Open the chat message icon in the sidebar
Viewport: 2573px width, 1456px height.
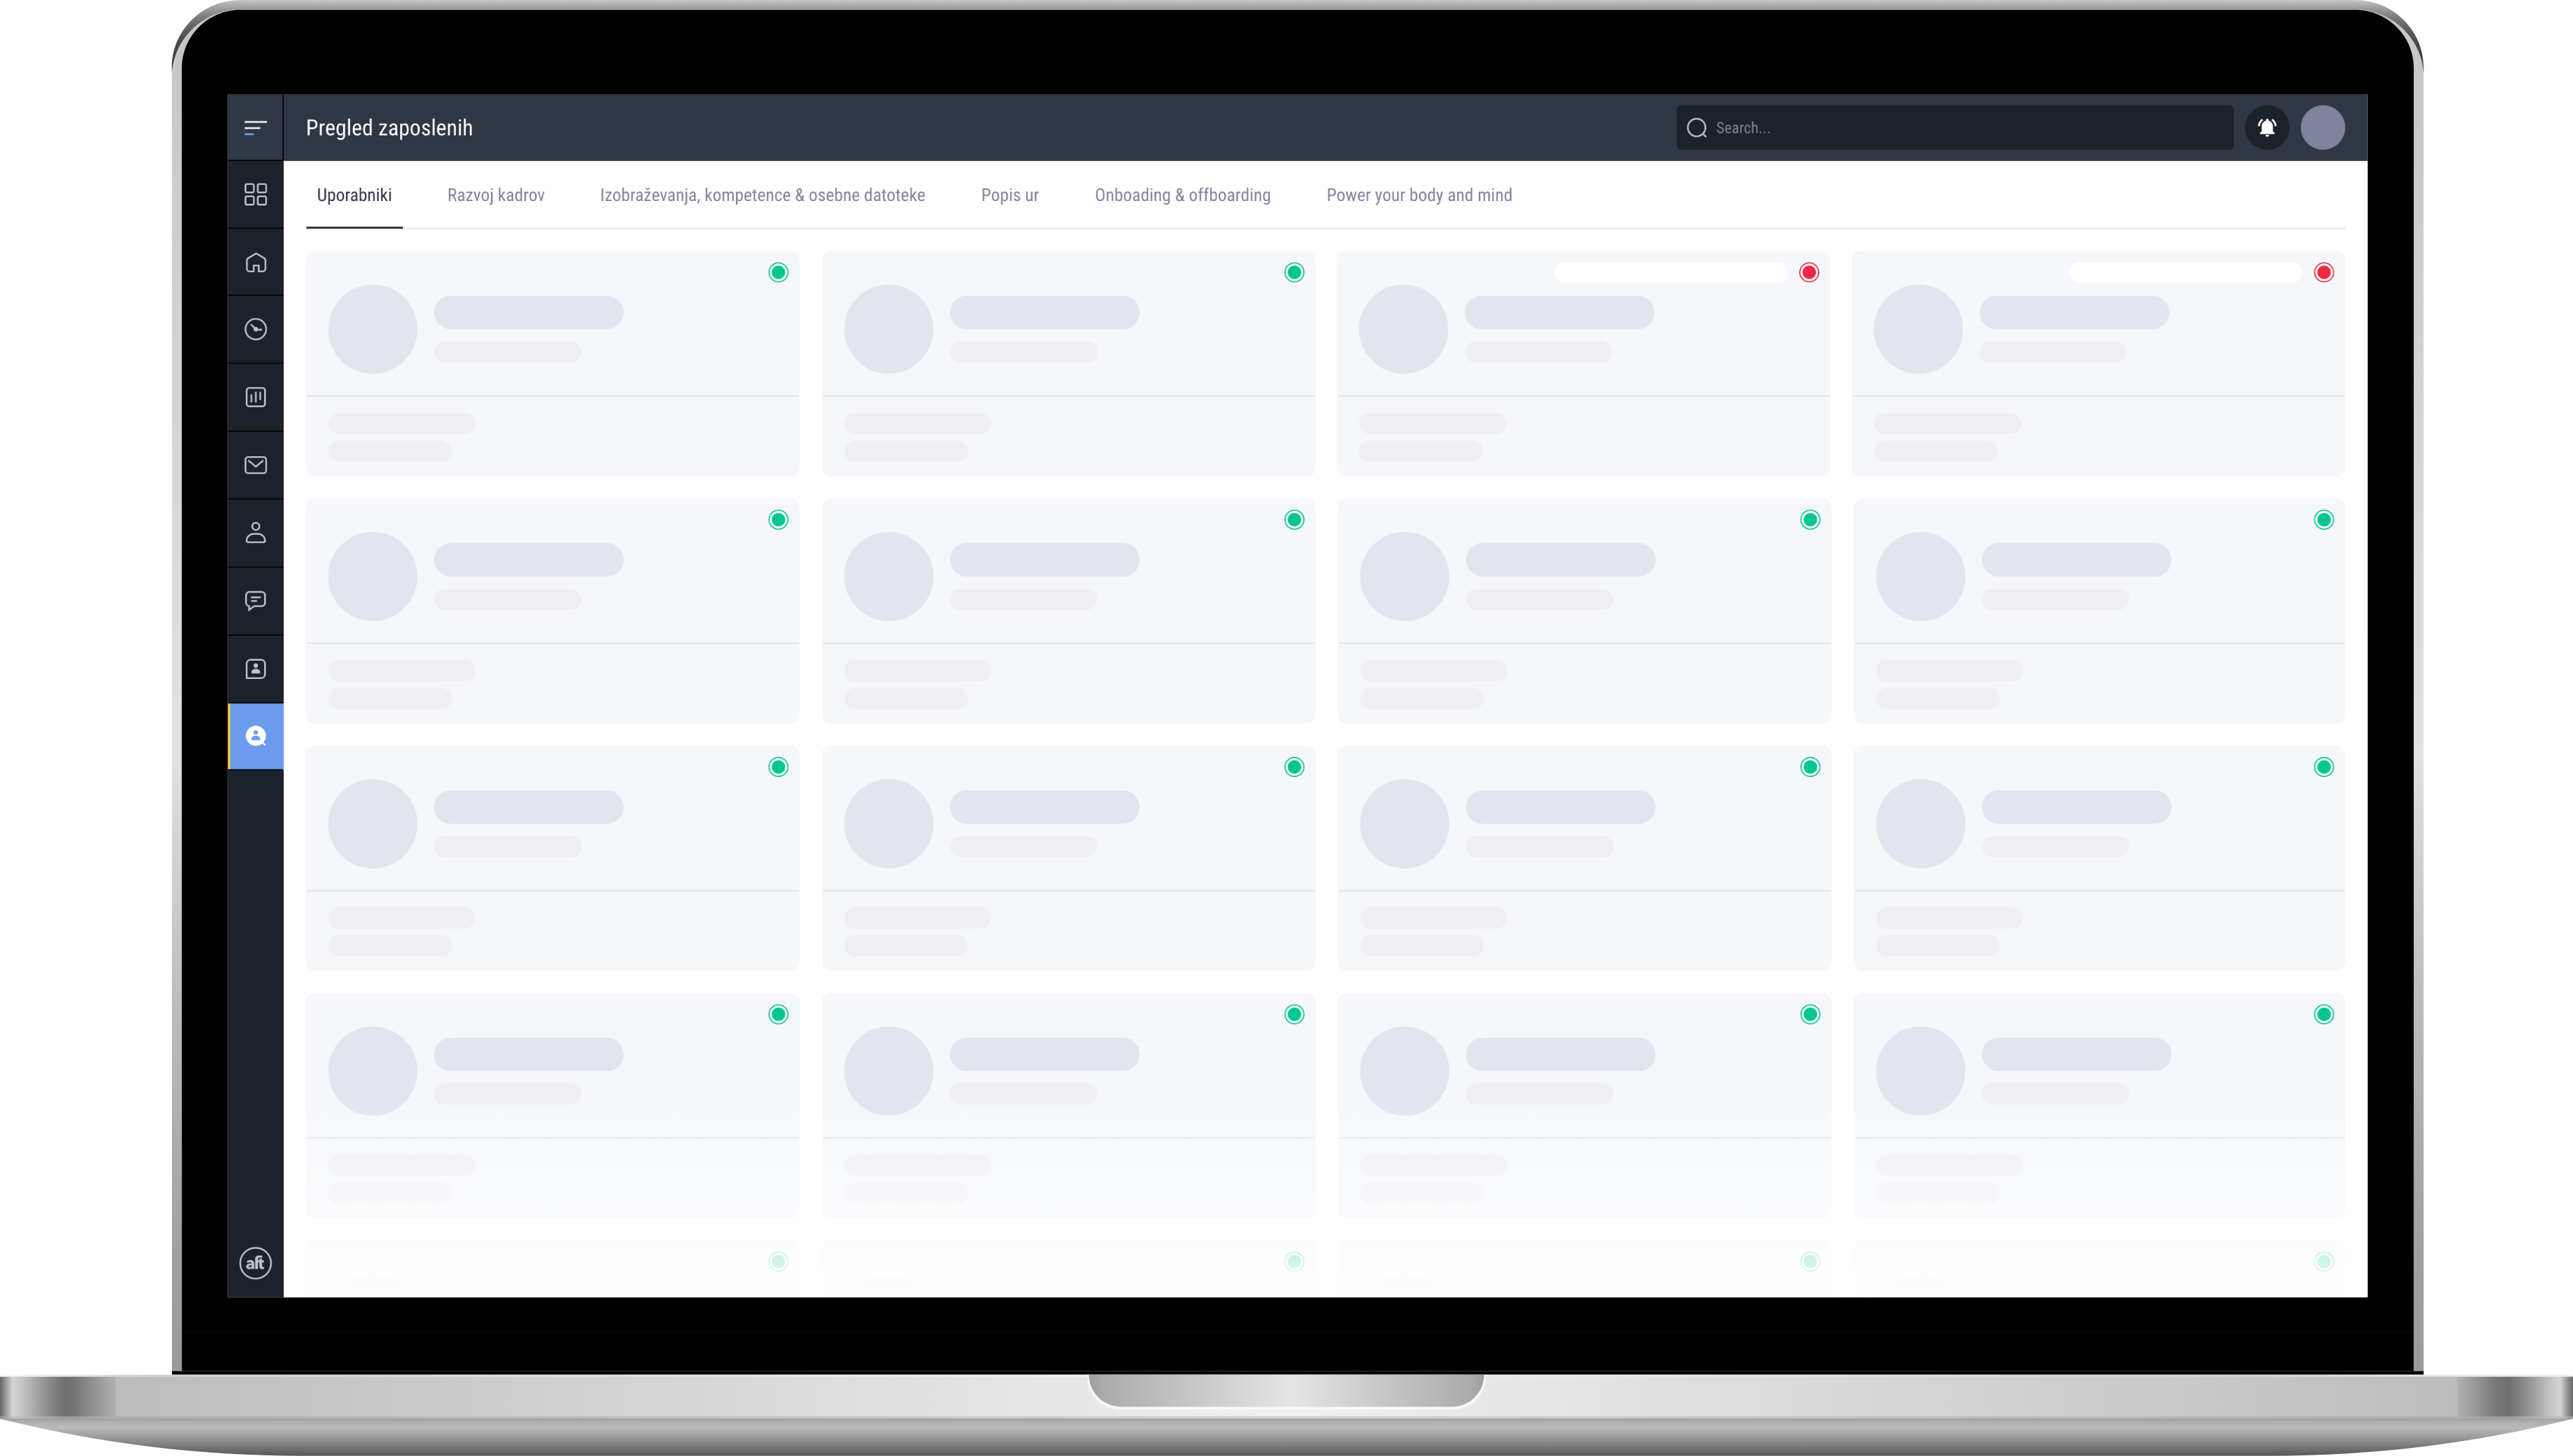[x=255, y=601]
